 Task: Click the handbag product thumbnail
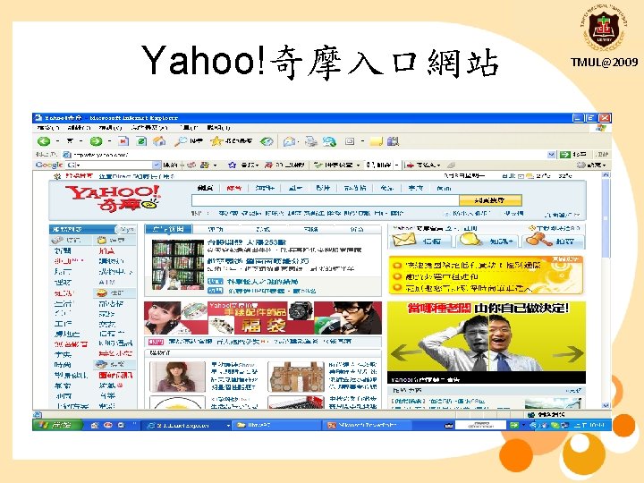[x=296, y=377]
